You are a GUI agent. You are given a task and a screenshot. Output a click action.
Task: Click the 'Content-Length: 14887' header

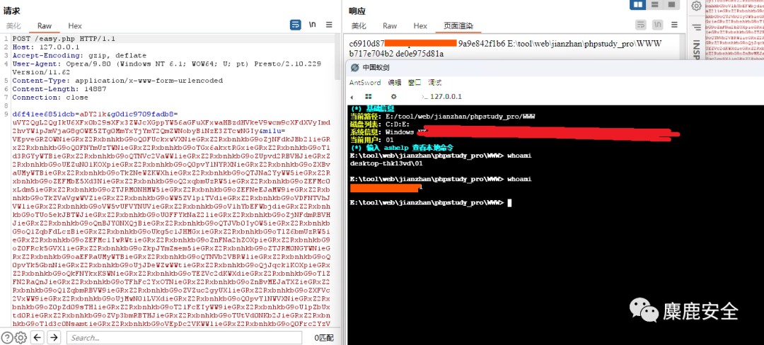[x=59, y=89]
